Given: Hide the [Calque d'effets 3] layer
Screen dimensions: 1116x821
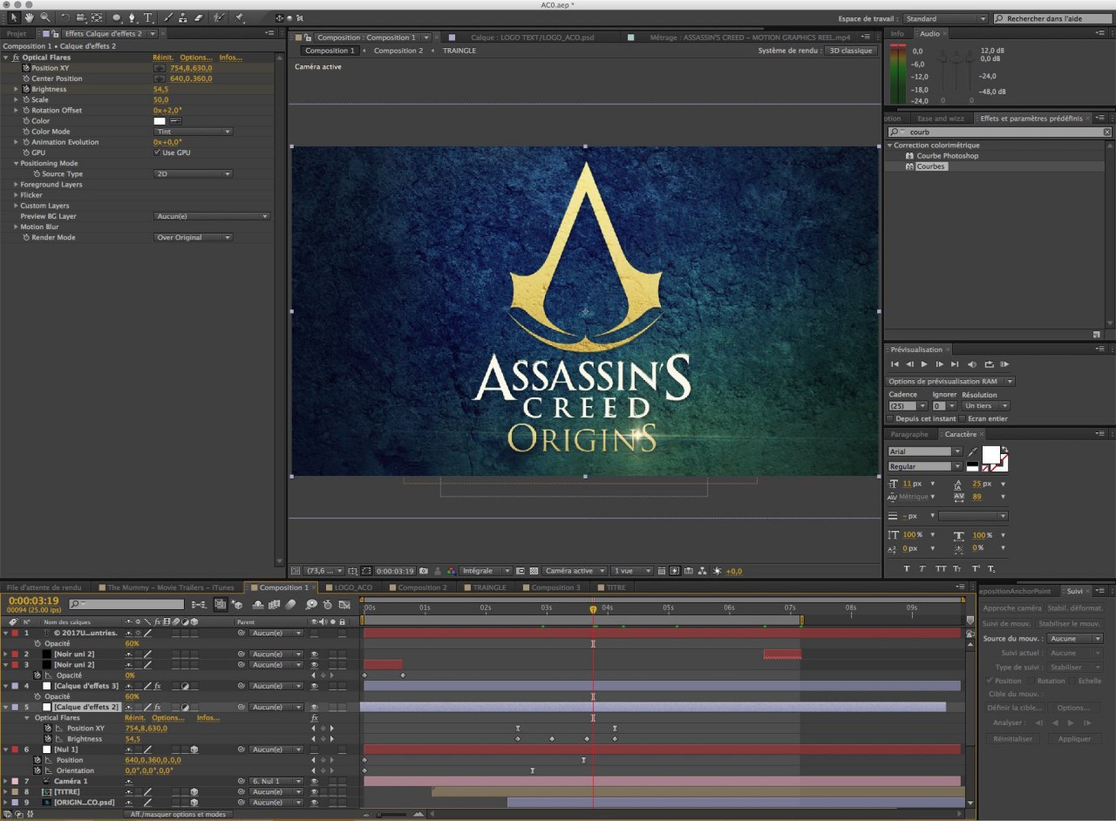Looking at the screenshot, I should pos(315,686).
